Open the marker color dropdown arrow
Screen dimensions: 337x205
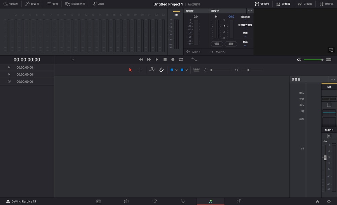click(187, 70)
